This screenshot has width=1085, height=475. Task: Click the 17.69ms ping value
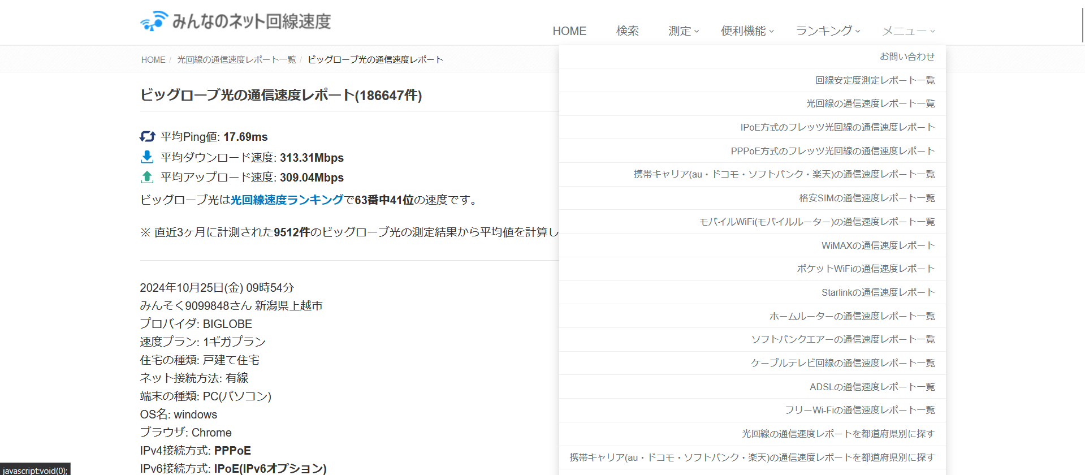[245, 137]
